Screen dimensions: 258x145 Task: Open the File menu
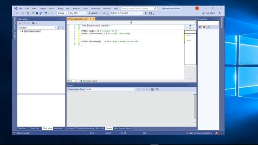[21, 8]
